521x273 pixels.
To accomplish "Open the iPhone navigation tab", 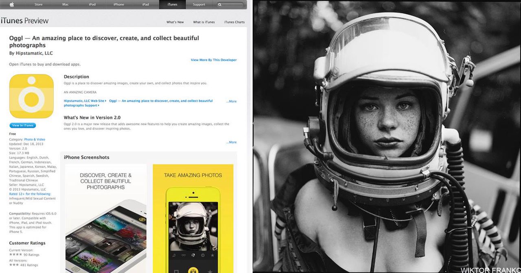I will click(x=119, y=4).
